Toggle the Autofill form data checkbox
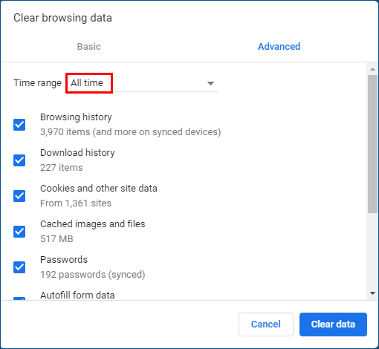The height and width of the screenshot is (349, 379). (19, 299)
